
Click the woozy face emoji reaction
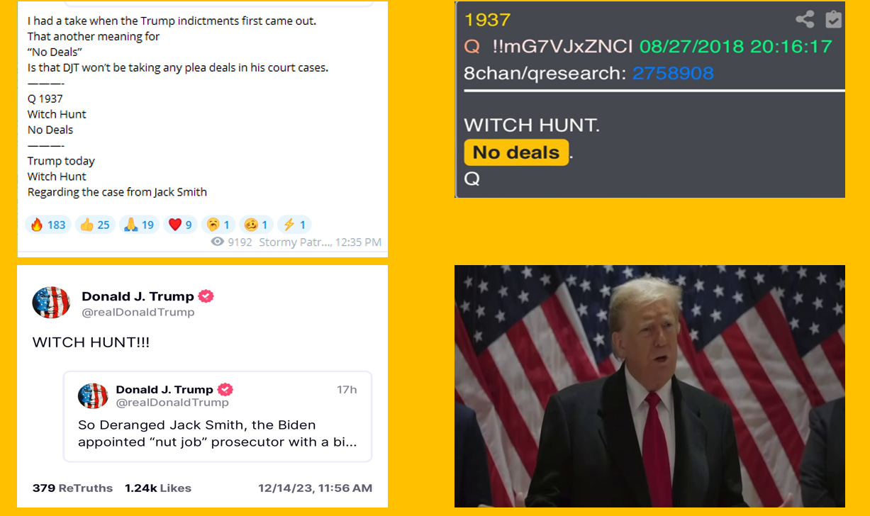point(256,225)
